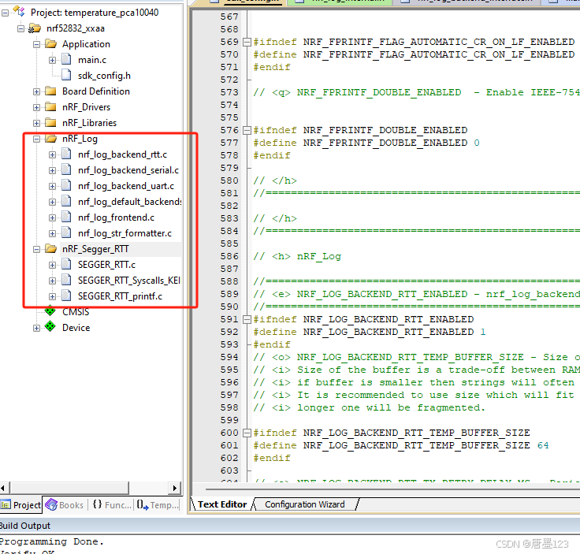This screenshot has width=580, height=554.
Task: Click nrf_log_backend_uart.c file icon
Action: pos(66,185)
